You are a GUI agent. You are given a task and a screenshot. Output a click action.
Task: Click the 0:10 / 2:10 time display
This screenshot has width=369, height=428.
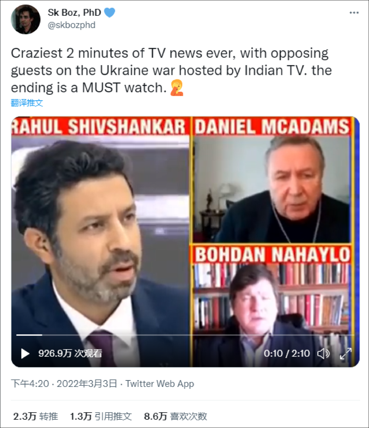coord(287,353)
